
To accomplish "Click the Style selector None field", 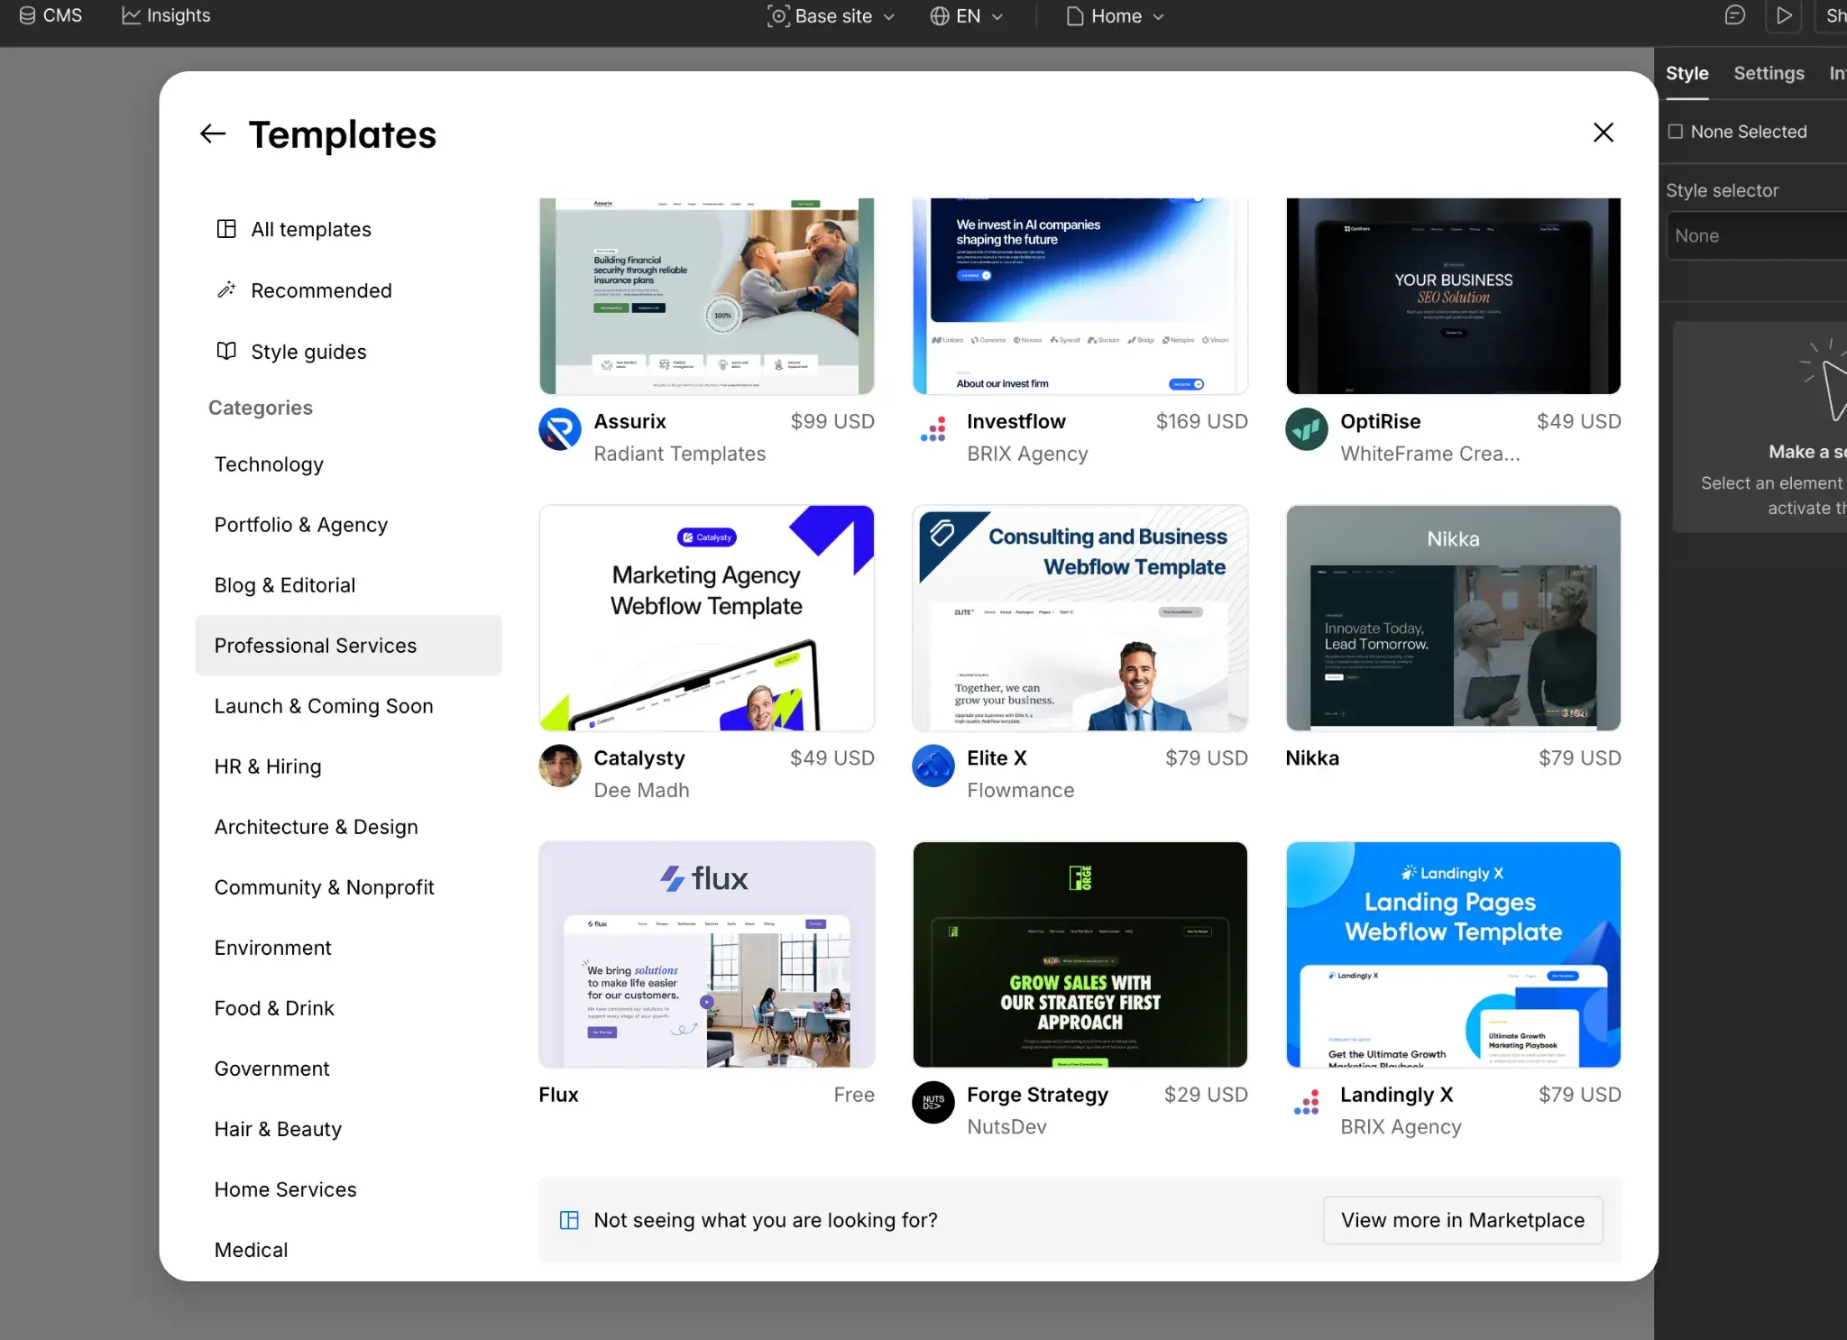I will 1755,235.
